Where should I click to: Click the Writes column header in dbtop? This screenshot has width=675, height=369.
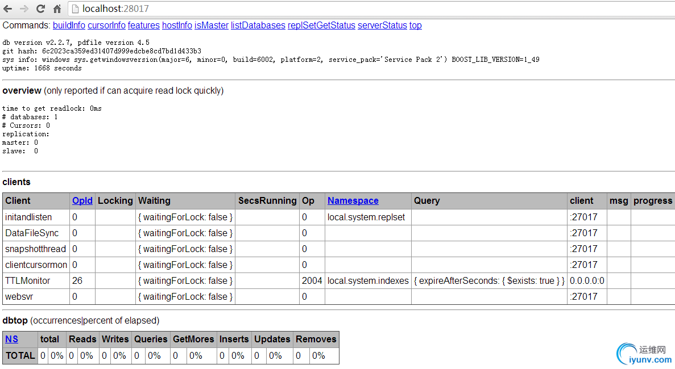[x=115, y=339]
